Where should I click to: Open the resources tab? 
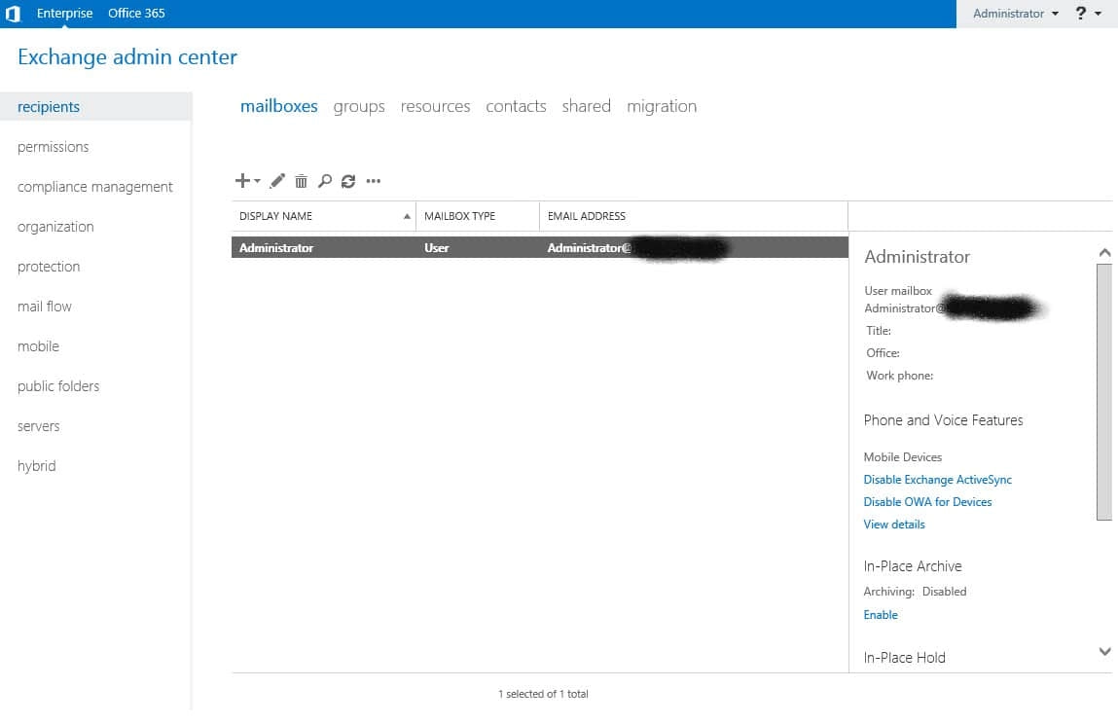[435, 106]
